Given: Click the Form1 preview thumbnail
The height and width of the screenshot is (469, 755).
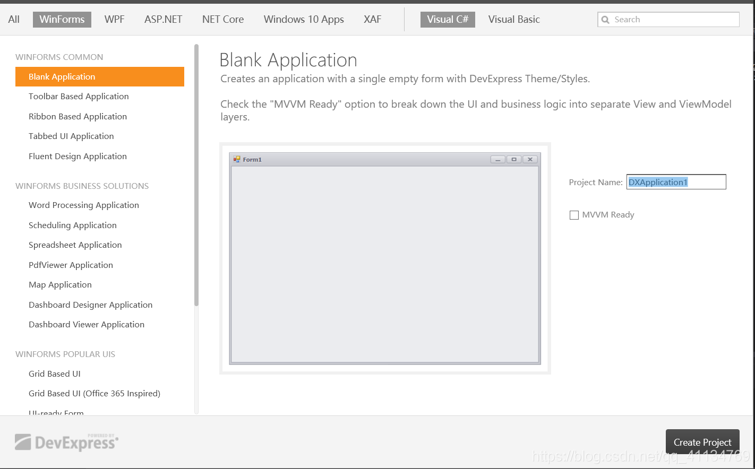Looking at the screenshot, I should point(385,258).
